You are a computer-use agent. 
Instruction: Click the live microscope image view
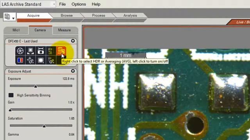pyautogui.click(x=167, y=94)
